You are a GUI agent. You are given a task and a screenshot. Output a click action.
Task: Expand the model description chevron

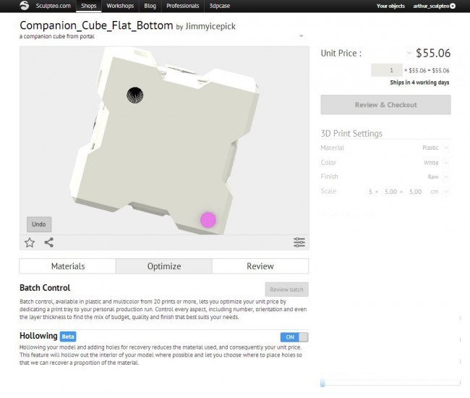[302, 36]
